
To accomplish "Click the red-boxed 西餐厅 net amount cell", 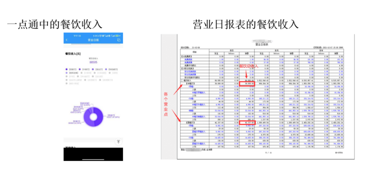I will coord(247,123).
